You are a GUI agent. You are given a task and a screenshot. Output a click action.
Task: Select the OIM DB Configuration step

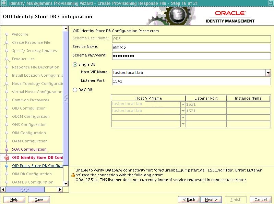click(x=32, y=174)
